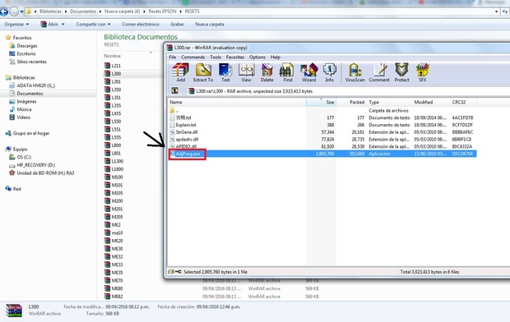Click the Extract To toolbar icon
Screen dimensions: 510x322
pyautogui.click(x=203, y=72)
